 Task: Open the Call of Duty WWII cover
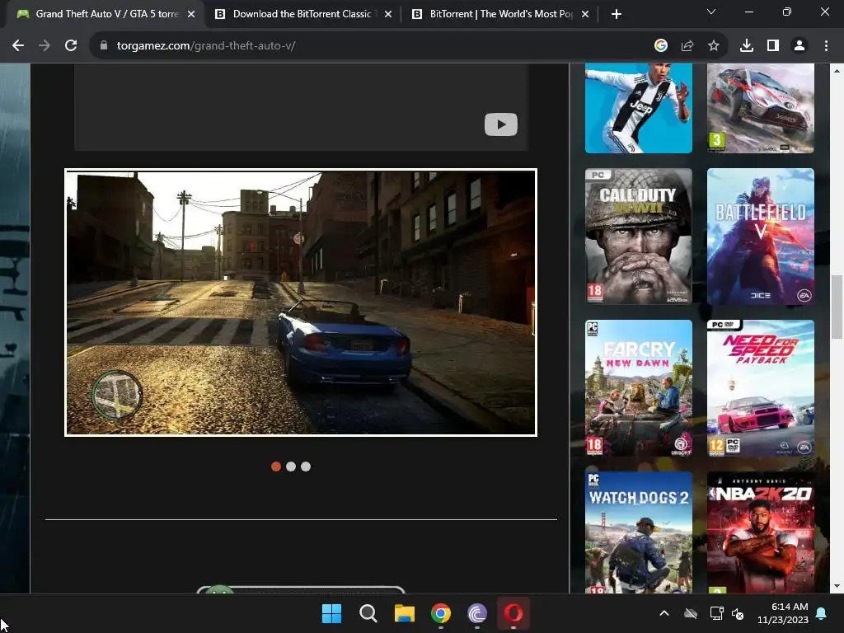tap(639, 237)
